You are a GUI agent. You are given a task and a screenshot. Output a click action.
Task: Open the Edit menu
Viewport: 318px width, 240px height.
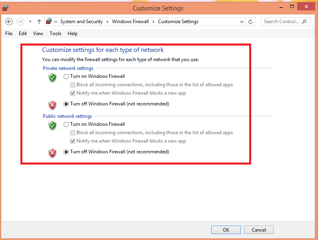[x=23, y=34]
